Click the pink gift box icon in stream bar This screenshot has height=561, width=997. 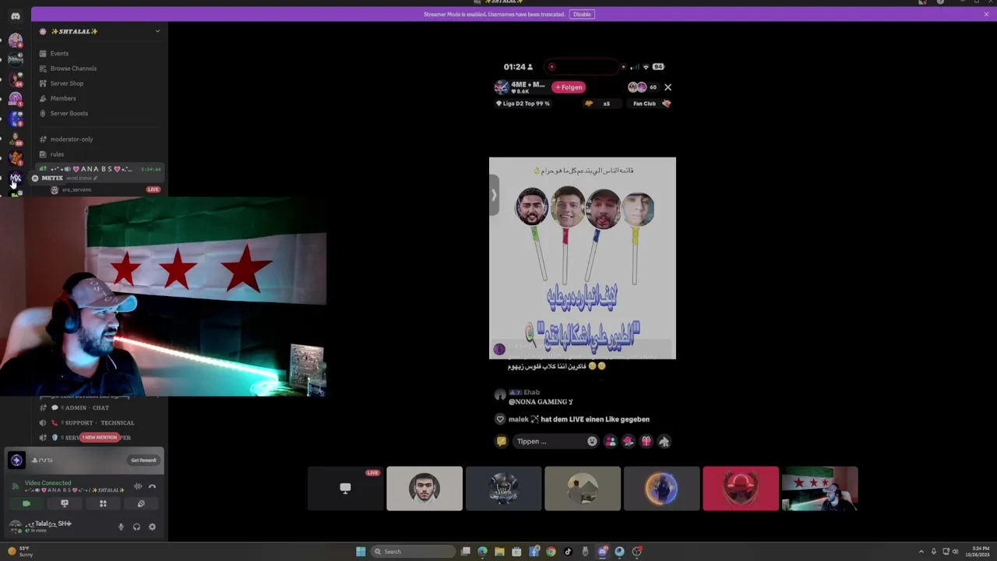tap(646, 441)
